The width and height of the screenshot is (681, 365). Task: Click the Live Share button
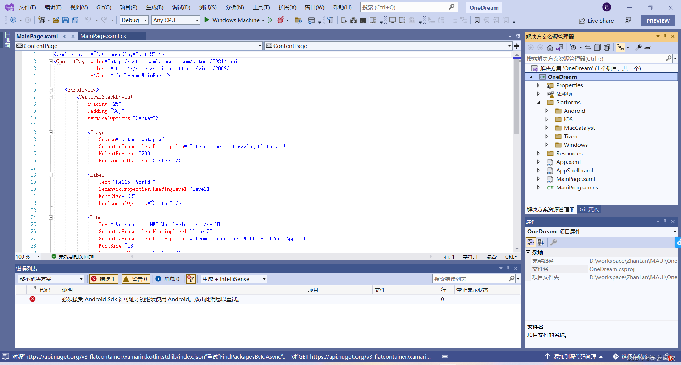point(596,21)
